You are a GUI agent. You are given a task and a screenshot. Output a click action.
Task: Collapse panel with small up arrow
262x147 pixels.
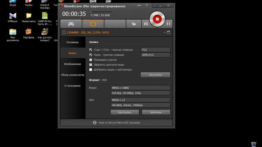(x=165, y=32)
